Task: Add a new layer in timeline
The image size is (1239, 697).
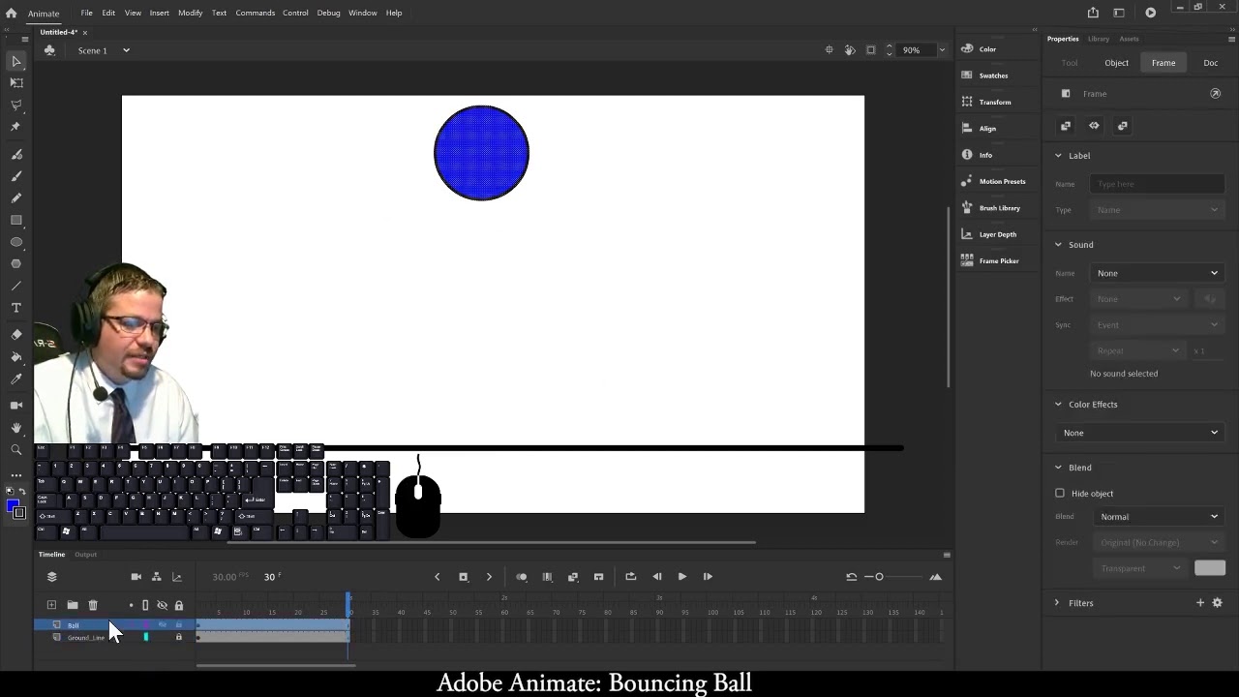Action: pyautogui.click(x=52, y=605)
